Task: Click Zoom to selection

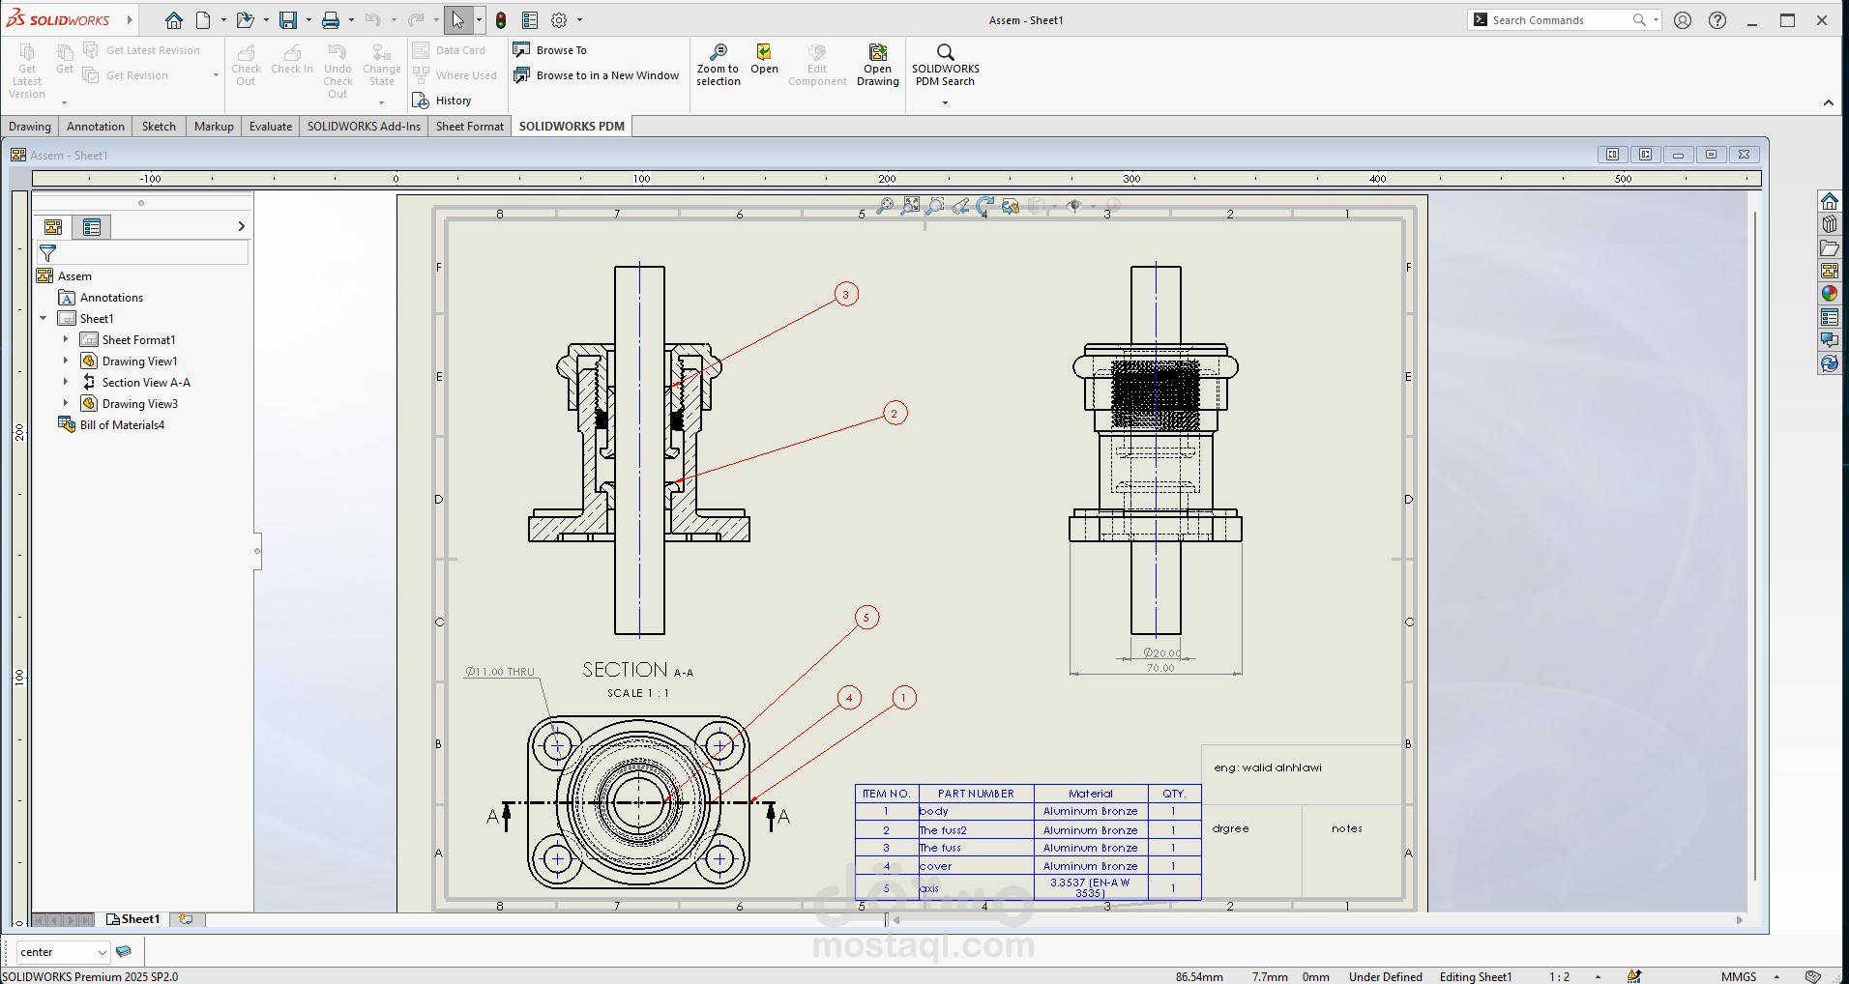Action: coord(719,65)
